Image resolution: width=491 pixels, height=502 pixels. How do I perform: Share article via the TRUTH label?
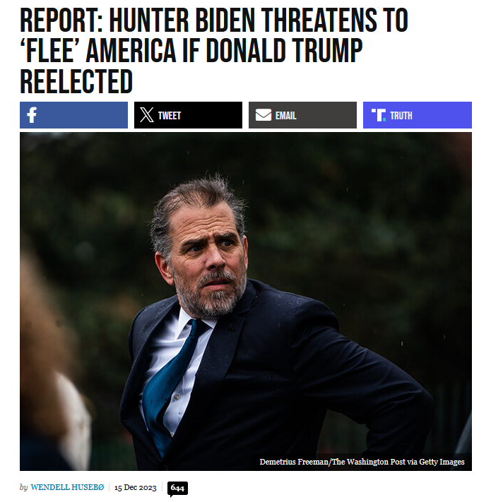[401, 116]
